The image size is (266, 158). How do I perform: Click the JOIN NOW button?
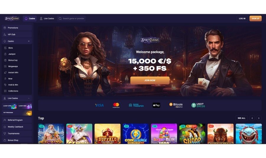(150, 80)
